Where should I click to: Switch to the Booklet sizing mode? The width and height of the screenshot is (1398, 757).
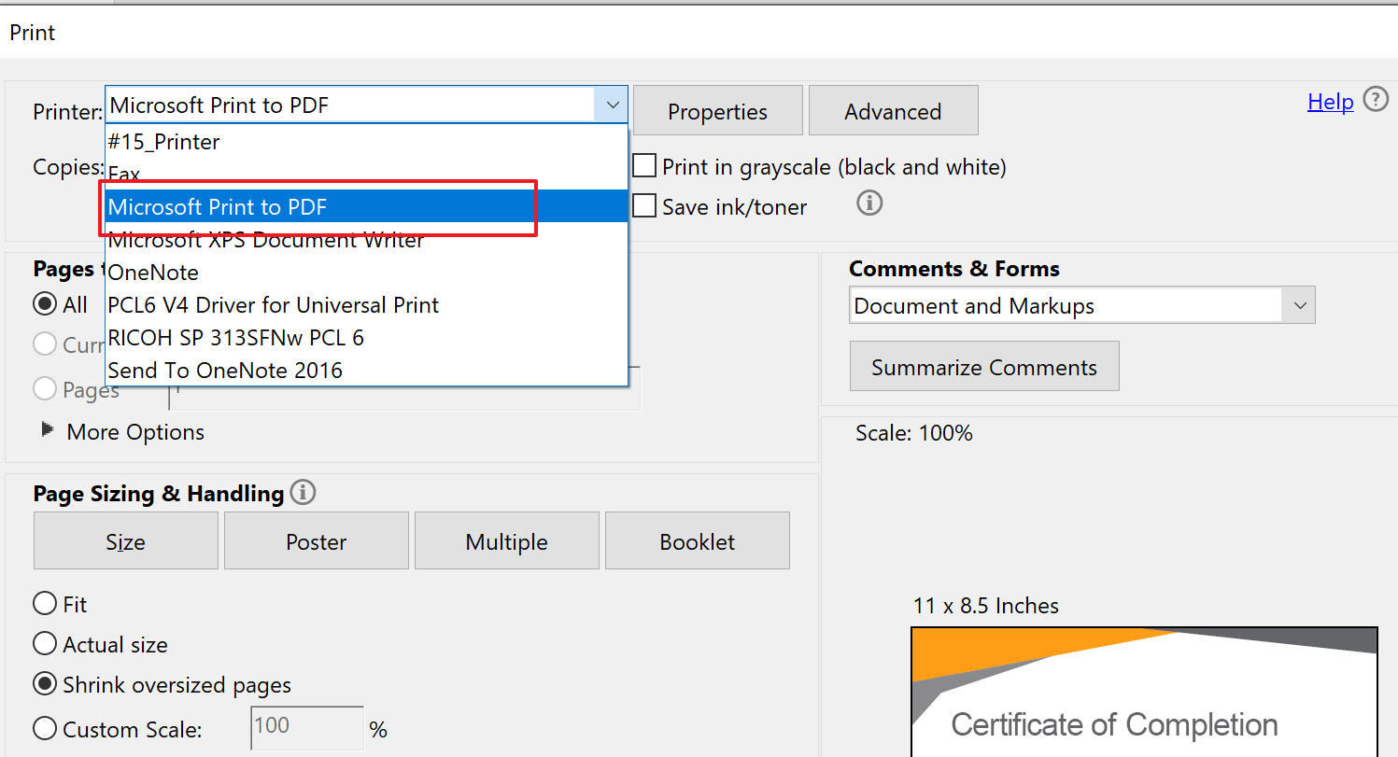coord(697,540)
